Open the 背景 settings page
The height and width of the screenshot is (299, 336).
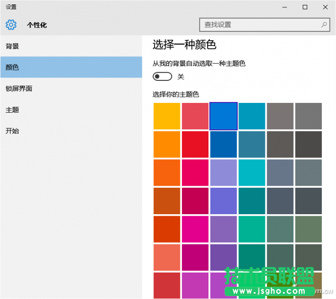coord(12,46)
